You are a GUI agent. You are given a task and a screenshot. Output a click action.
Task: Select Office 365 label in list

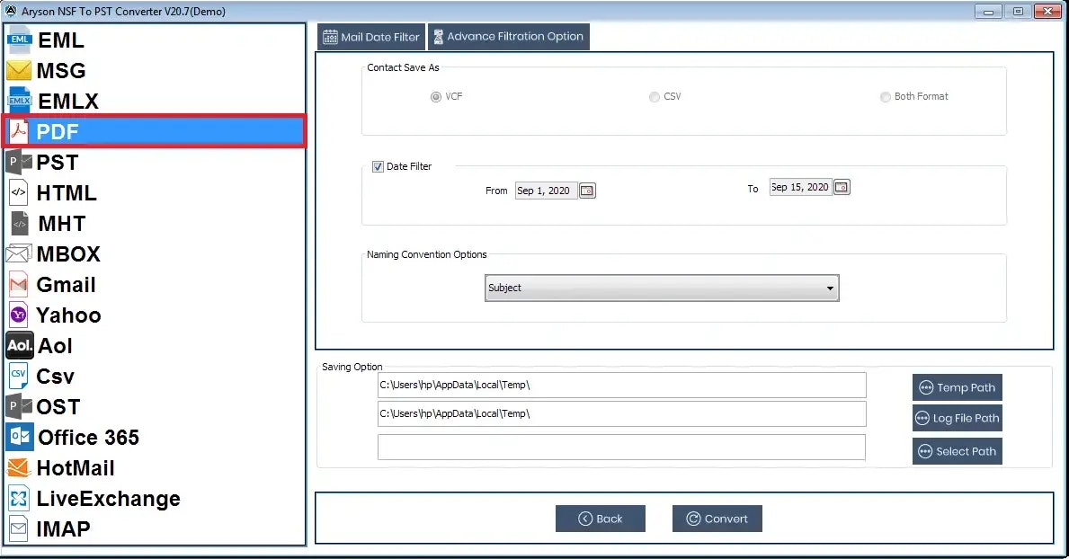[88, 438]
